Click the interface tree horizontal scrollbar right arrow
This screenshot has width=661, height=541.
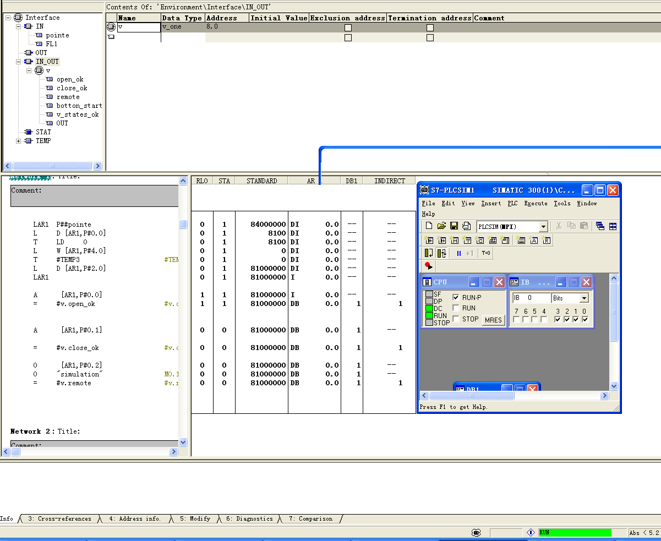[97, 166]
